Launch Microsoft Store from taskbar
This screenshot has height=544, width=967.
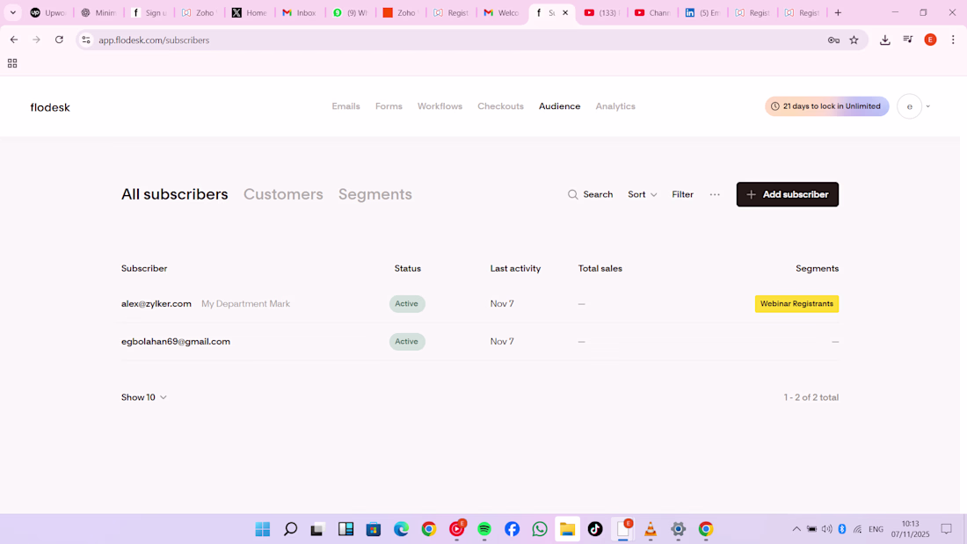coord(373,529)
